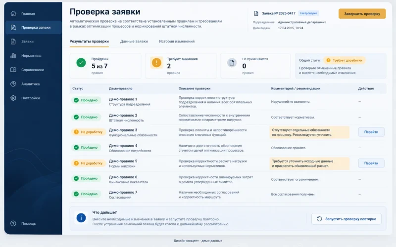Click the Home icon in the sidebar
Image resolution: width=396 pixels, height=247 pixels.
pos(13,14)
